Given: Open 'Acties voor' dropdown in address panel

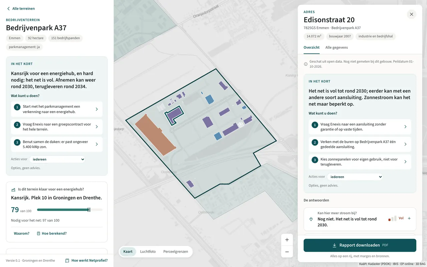Looking at the screenshot, I should [x=355, y=177].
